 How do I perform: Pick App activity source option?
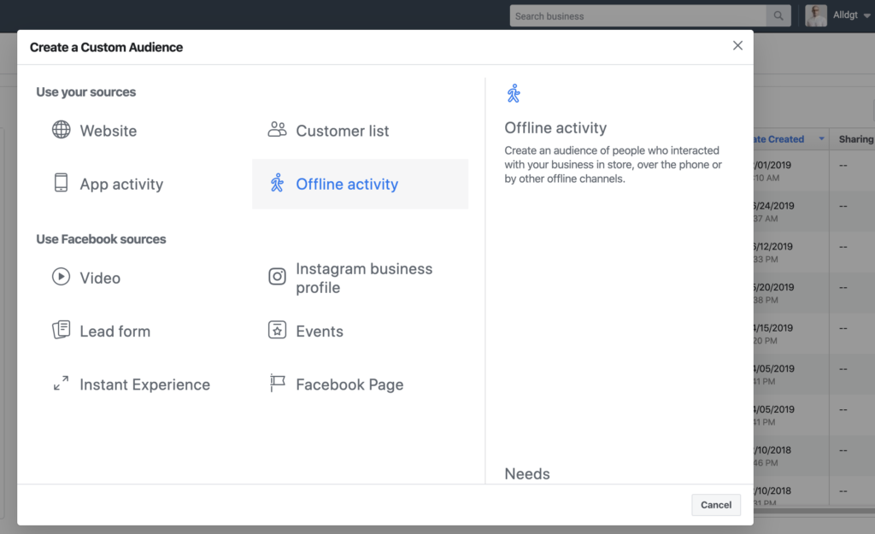[x=121, y=185]
